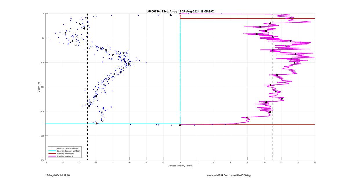Click the black vertical segment below 228 m
This screenshot has height=180, width=348.
180,142
